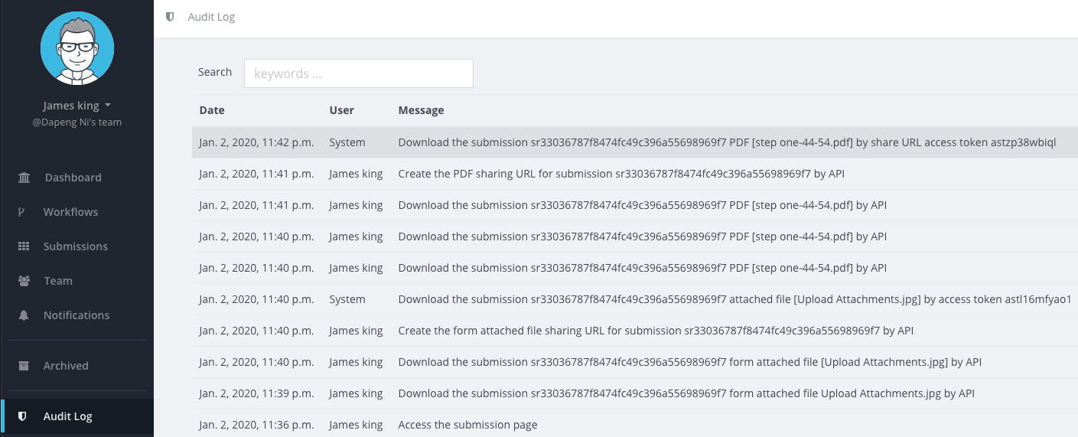Select the 'Create the PDF sharing URL' row
The width and height of the screenshot is (1078, 437).
click(620, 174)
